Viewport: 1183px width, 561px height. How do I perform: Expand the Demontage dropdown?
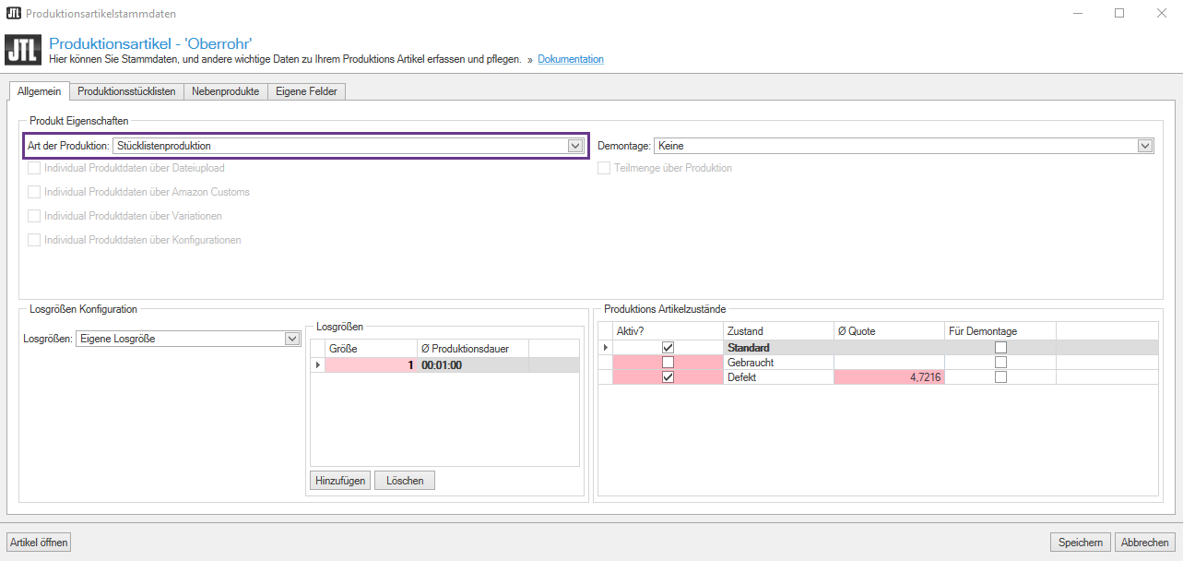(x=1145, y=146)
